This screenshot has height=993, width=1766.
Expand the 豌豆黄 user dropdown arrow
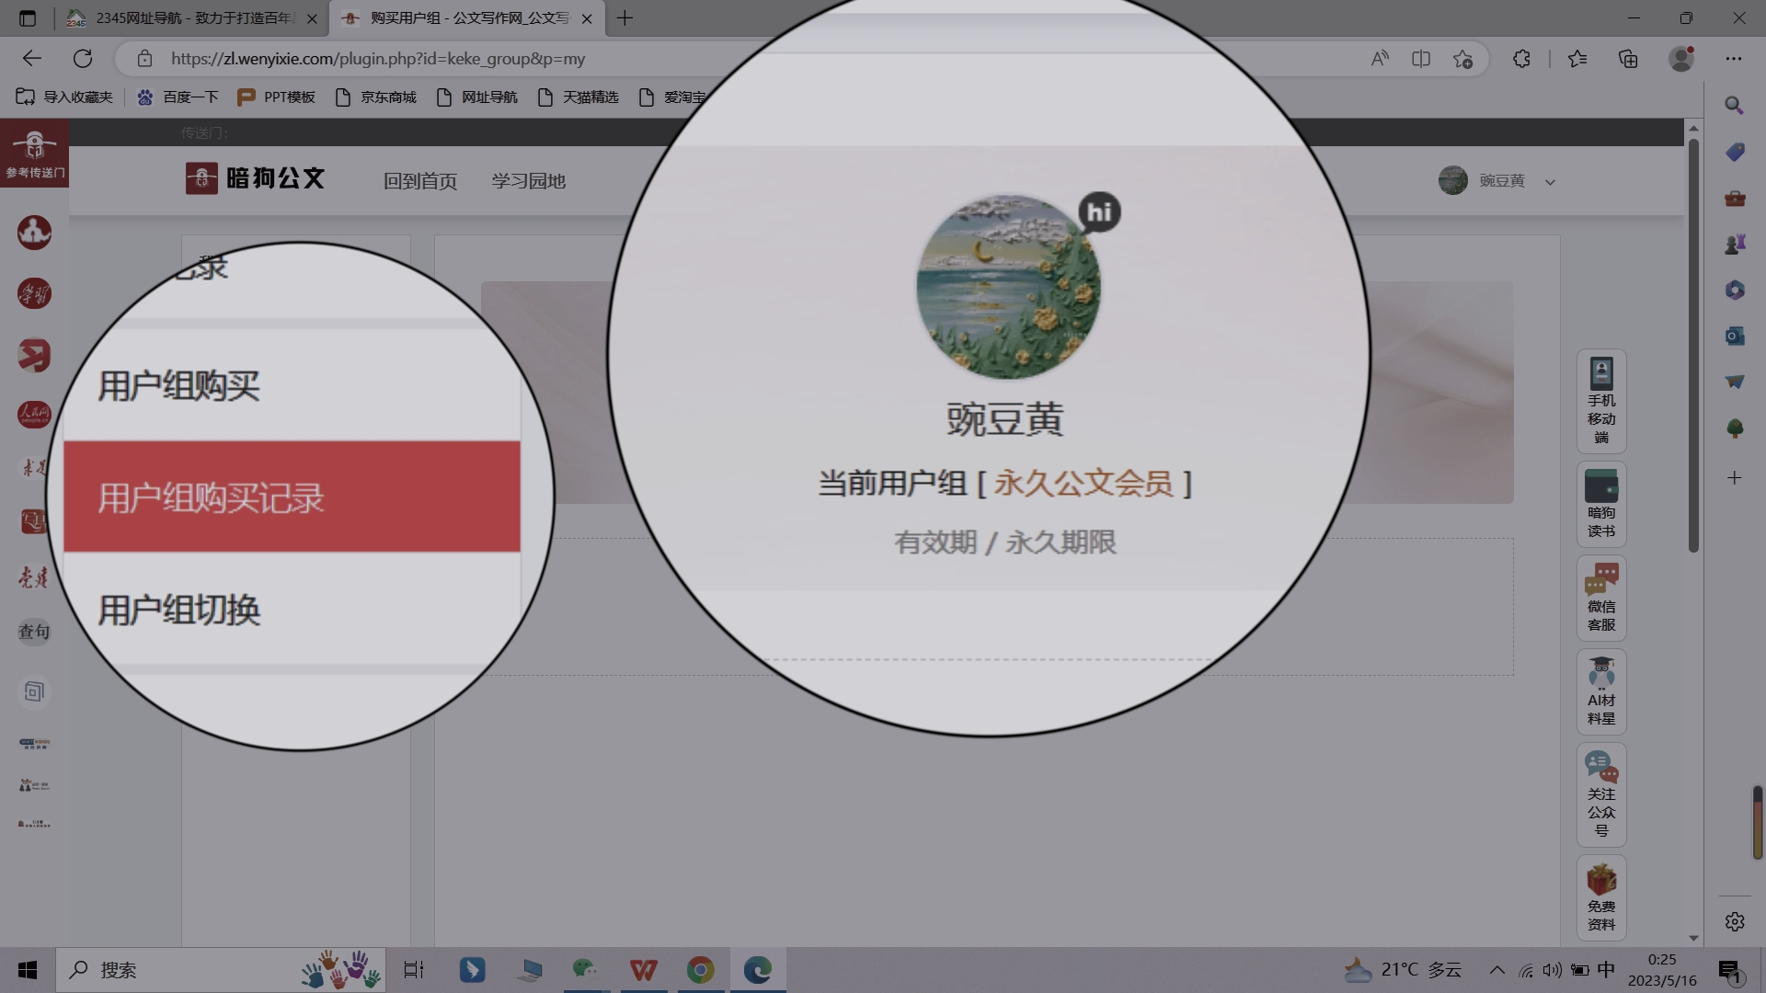[1550, 182]
